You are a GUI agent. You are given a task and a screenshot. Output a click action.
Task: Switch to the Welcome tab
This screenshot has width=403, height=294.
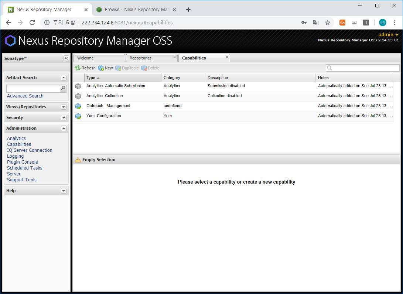99,58
